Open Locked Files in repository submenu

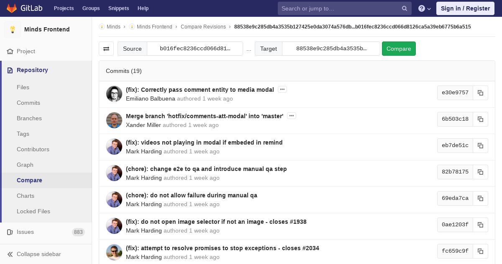coord(33,211)
